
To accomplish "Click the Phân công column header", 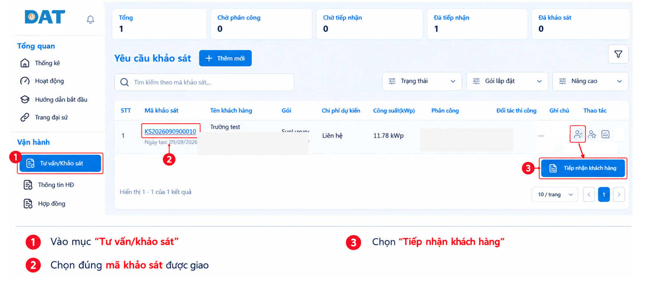I will pyautogui.click(x=445, y=110).
